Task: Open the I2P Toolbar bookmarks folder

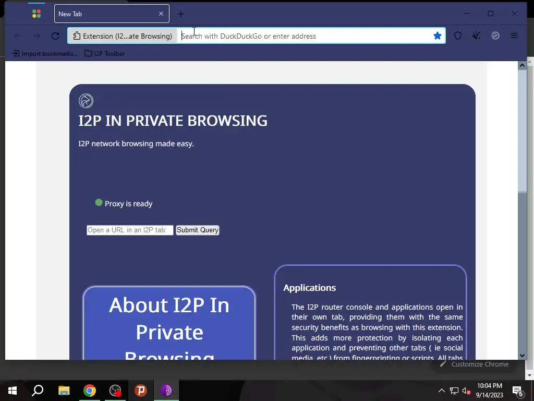Action: click(104, 54)
